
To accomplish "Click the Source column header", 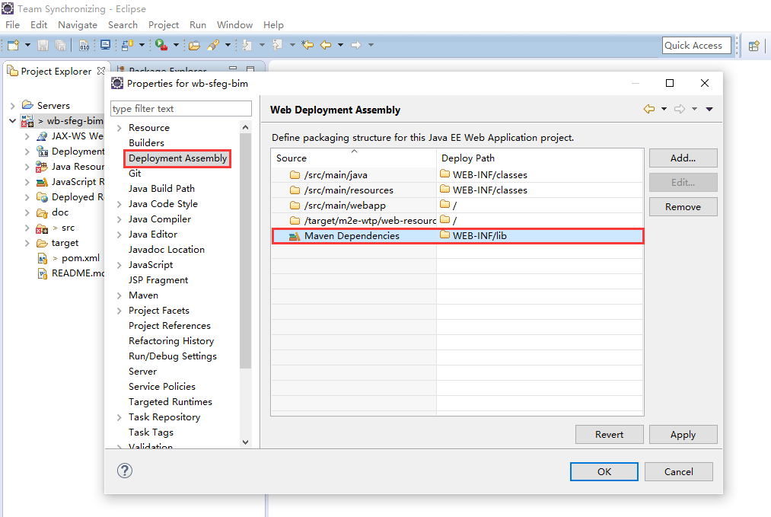I will [354, 158].
